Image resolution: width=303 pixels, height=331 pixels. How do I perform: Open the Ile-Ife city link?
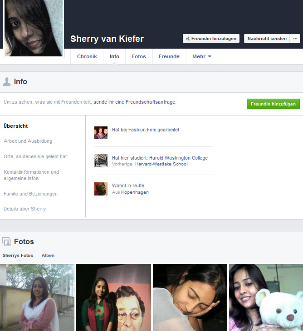pos(138,186)
